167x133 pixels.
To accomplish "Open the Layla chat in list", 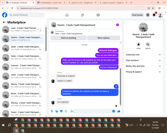I will (x=22, y=29).
